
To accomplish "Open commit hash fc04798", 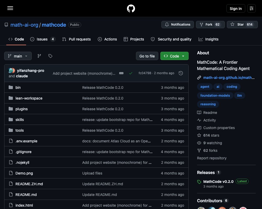I will click(x=145, y=73).
